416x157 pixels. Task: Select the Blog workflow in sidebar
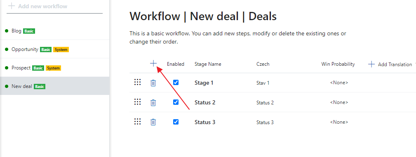pos(55,31)
